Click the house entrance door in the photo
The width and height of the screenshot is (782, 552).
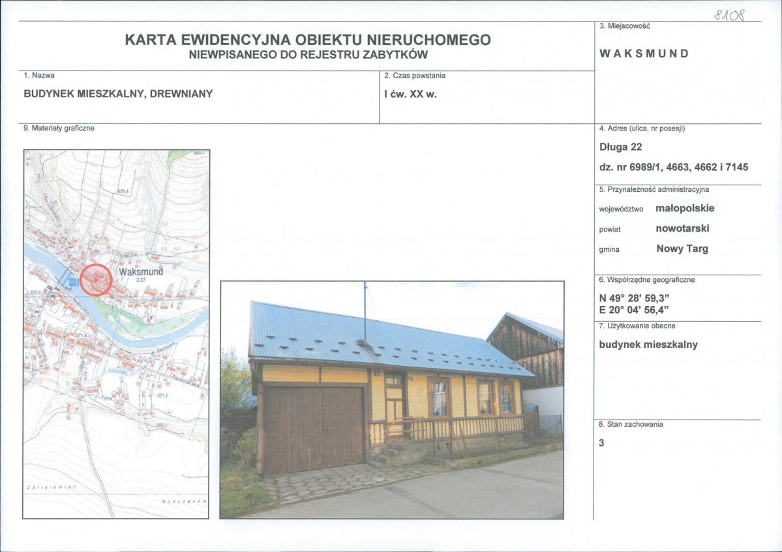[x=395, y=405]
